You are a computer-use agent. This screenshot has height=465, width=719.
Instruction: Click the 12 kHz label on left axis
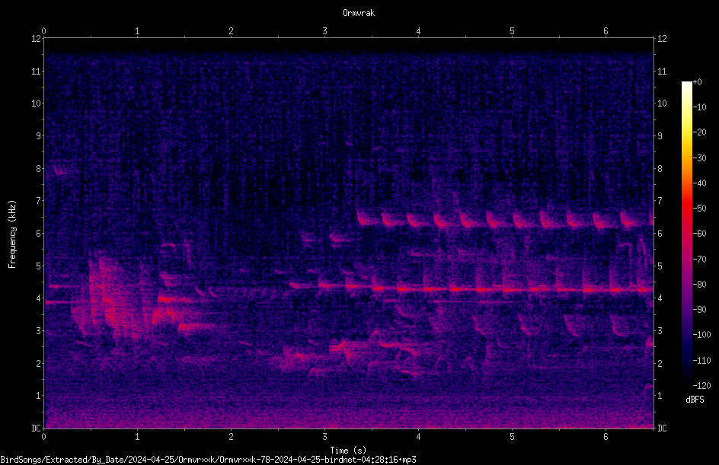pos(36,39)
